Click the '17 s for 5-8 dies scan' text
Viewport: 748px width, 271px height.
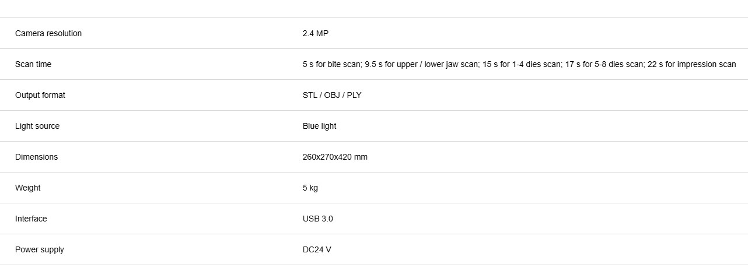click(x=603, y=65)
